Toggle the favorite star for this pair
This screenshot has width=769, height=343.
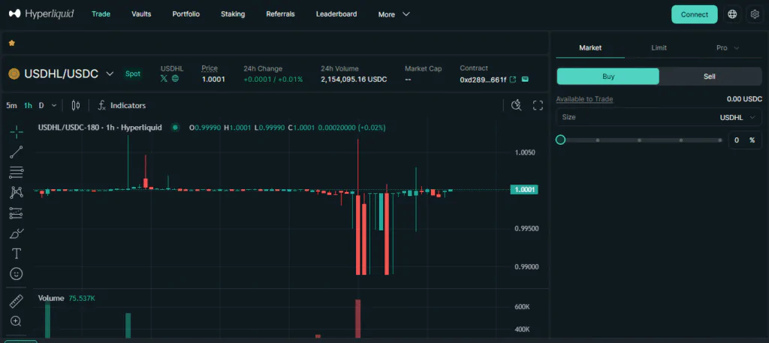[12, 44]
